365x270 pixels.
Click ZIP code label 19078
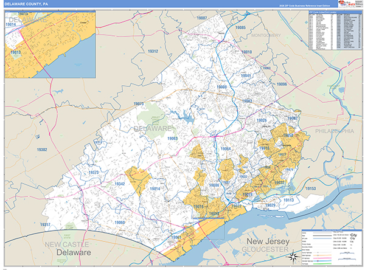tap(248, 195)
